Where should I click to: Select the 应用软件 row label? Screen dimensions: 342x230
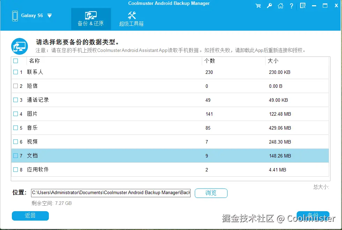coord(38,170)
